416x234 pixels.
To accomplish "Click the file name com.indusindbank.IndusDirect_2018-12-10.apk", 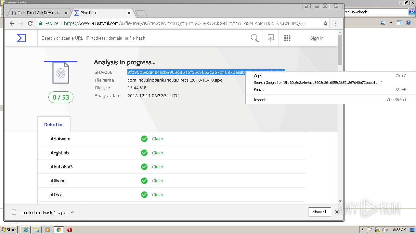I will [175, 80].
